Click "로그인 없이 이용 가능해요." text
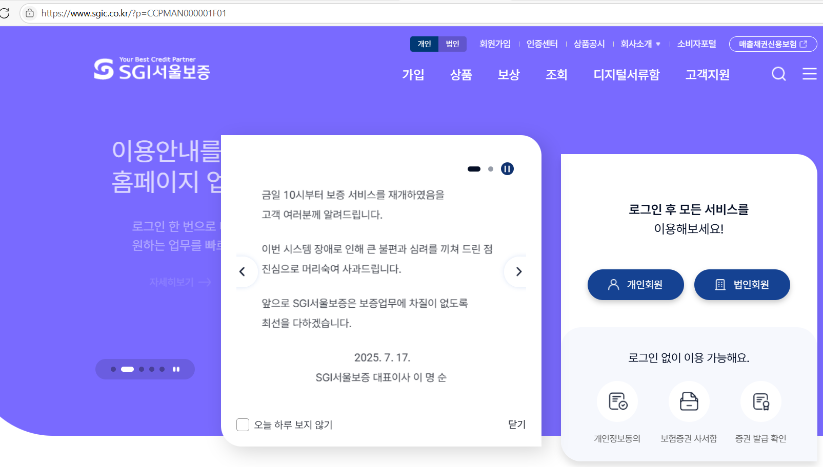 [x=689, y=358]
